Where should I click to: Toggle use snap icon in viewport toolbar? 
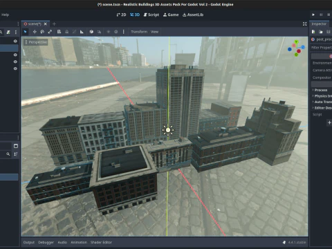click(99, 32)
